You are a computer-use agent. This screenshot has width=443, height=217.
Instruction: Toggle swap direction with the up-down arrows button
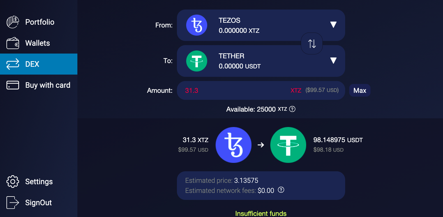[x=312, y=44]
